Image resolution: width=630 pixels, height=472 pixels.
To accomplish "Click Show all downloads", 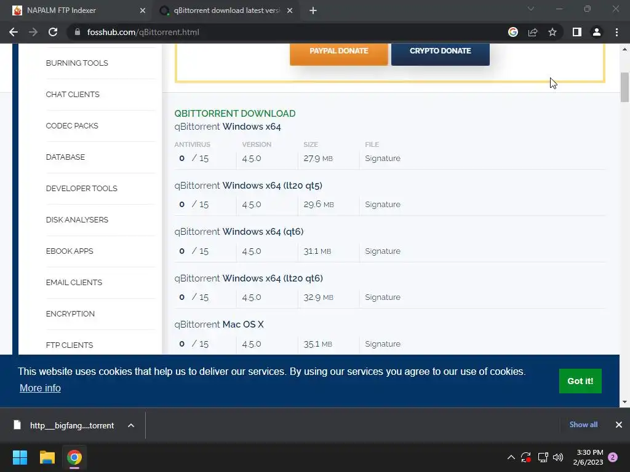I will (x=583, y=424).
